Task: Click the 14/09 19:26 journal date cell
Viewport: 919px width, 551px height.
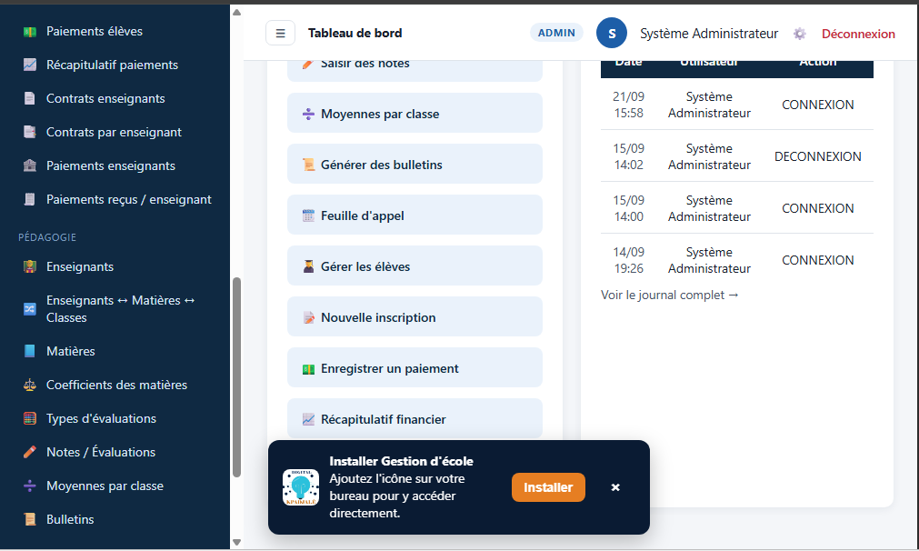Action: pos(628,260)
